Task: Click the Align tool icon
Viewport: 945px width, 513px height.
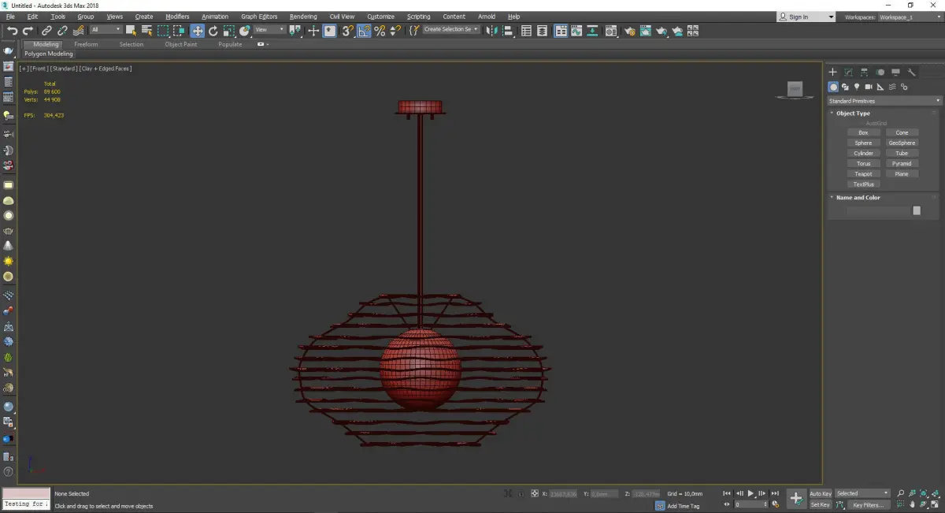Action: (508, 31)
